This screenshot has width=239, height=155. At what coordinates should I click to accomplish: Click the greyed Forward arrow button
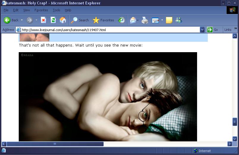[30, 20]
